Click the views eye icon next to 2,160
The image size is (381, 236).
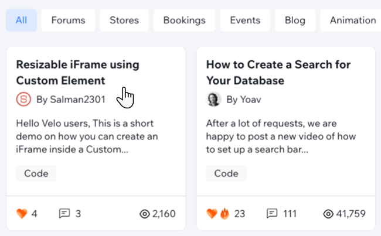tap(145, 214)
